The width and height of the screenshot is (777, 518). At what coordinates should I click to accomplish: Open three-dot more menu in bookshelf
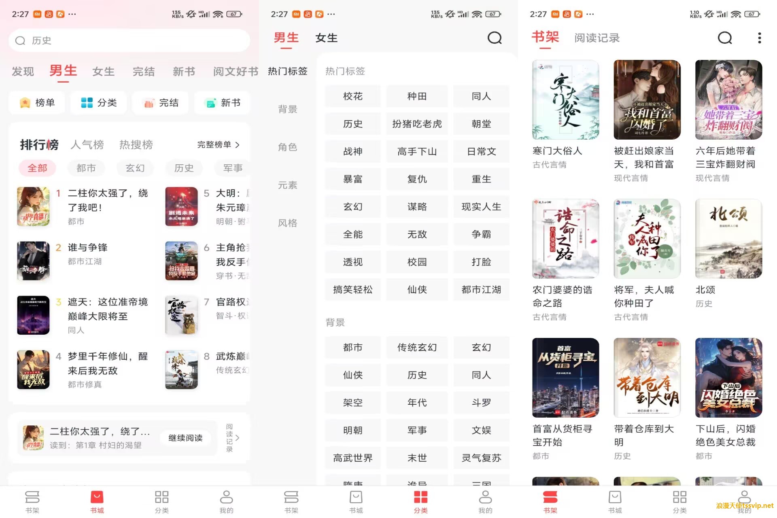point(760,38)
